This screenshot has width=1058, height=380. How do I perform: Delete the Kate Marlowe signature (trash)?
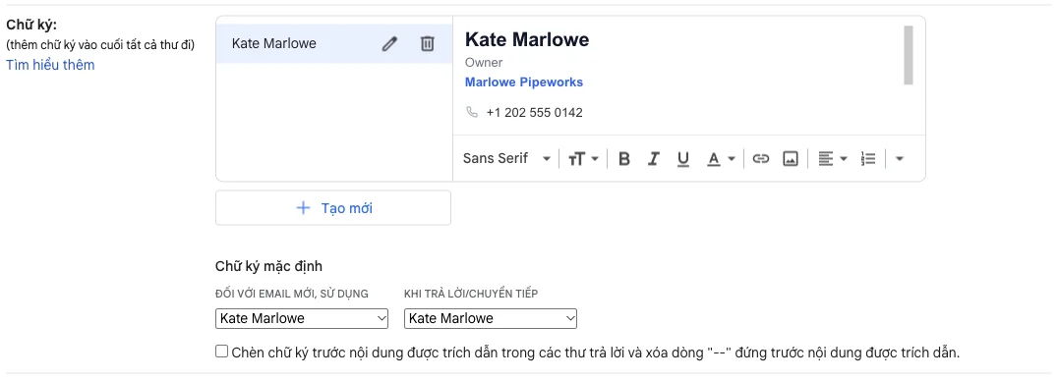pos(427,44)
